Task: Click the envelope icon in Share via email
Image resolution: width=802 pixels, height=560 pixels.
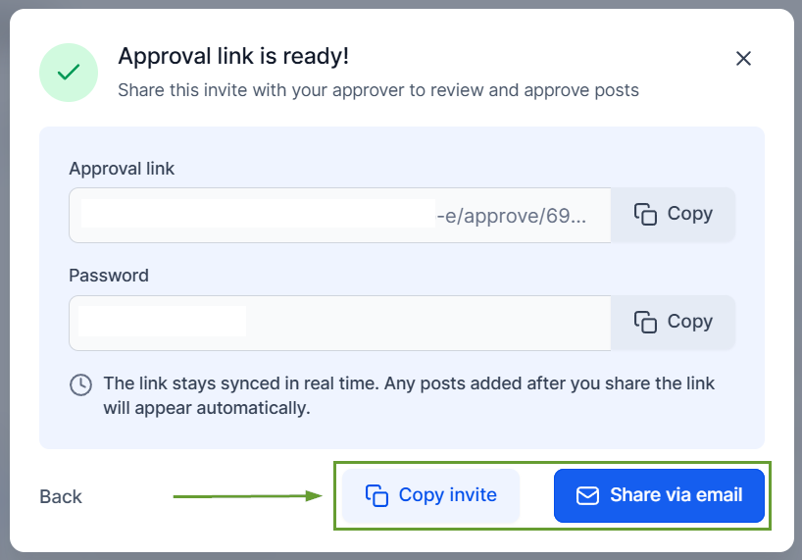Action: click(x=587, y=496)
